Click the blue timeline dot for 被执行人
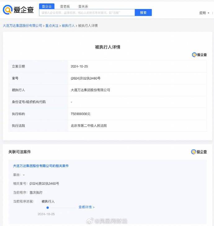 [48, 208]
